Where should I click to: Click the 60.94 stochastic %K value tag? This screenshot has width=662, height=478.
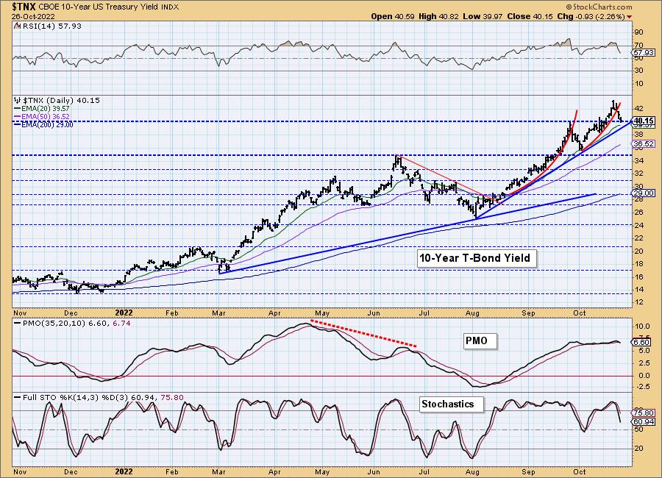click(644, 422)
